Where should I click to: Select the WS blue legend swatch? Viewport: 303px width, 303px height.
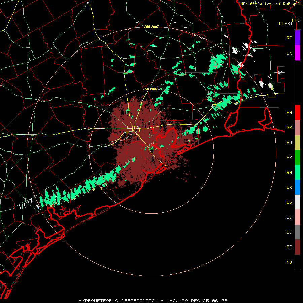point(297,187)
